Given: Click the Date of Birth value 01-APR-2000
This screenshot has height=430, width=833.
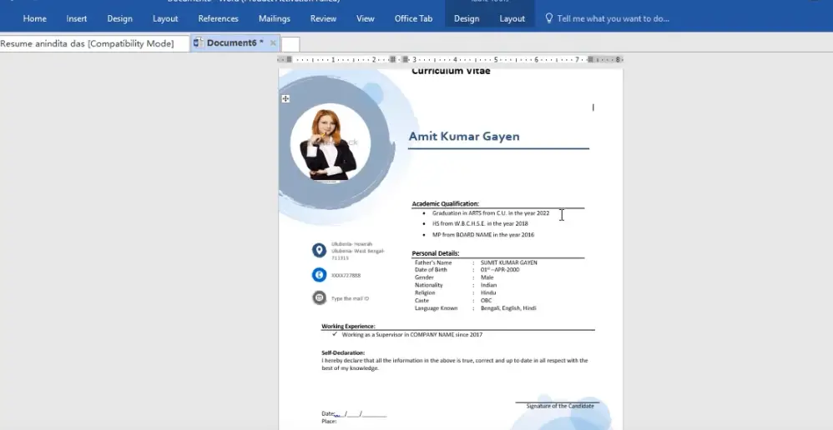Looking at the screenshot, I should point(500,270).
